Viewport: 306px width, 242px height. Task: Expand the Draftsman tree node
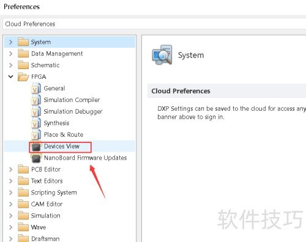click(x=10, y=239)
